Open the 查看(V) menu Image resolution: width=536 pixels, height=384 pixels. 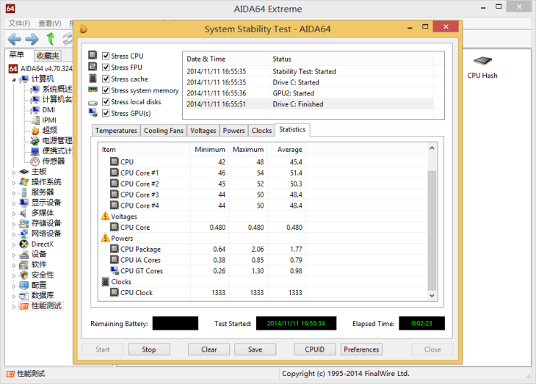tap(50, 23)
